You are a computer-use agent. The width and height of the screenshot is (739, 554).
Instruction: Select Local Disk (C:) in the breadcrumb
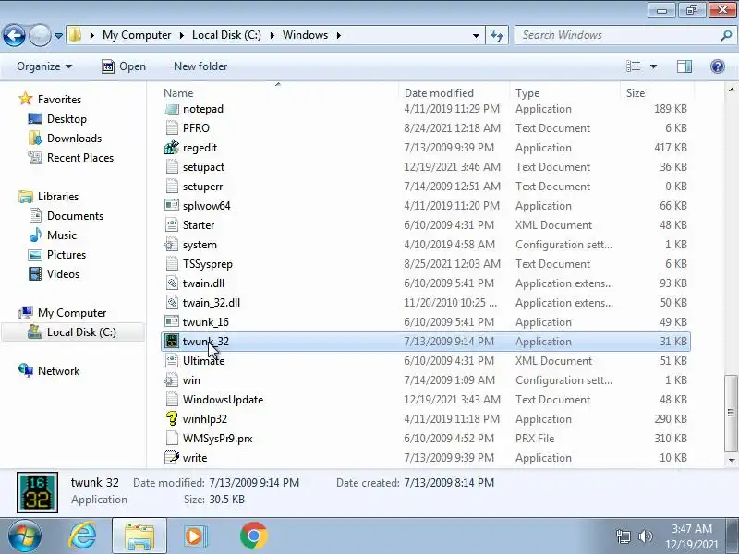coord(226,35)
